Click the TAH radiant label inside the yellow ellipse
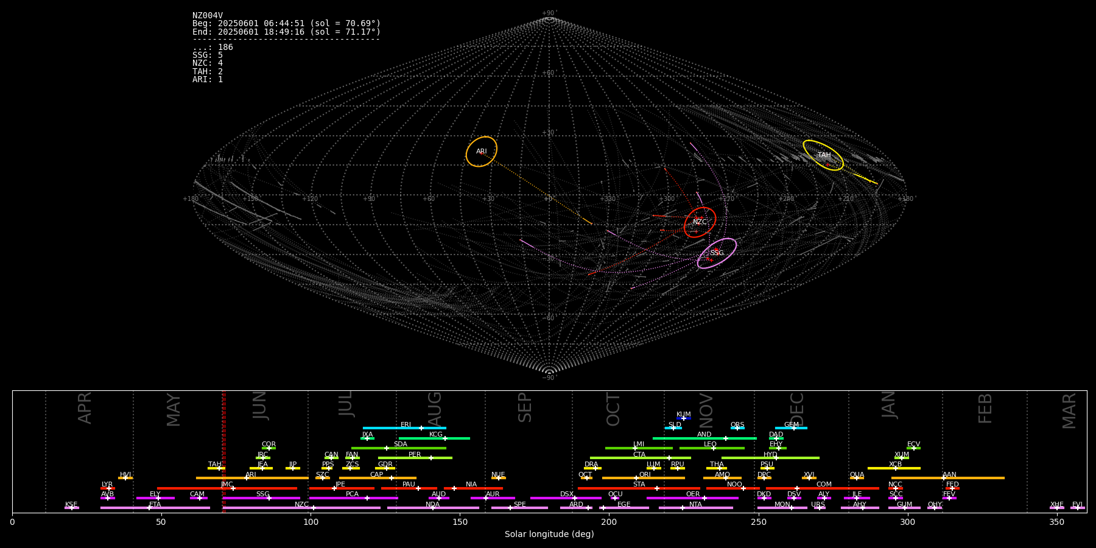The width and height of the screenshot is (1096, 548). (x=824, y=155)
